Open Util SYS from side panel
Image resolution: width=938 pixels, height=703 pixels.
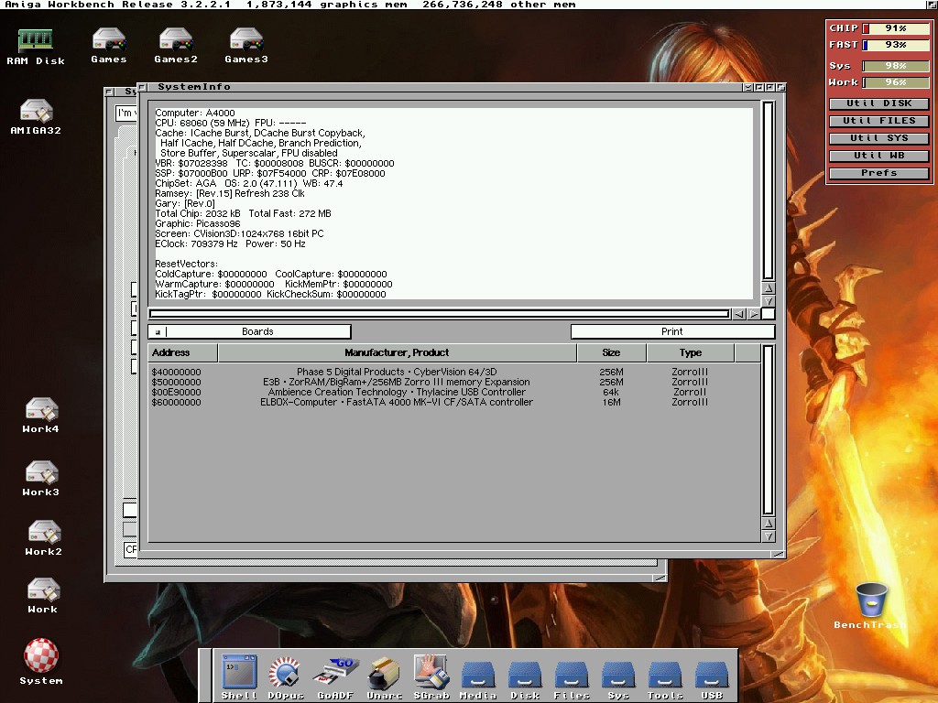coord(878,138)
